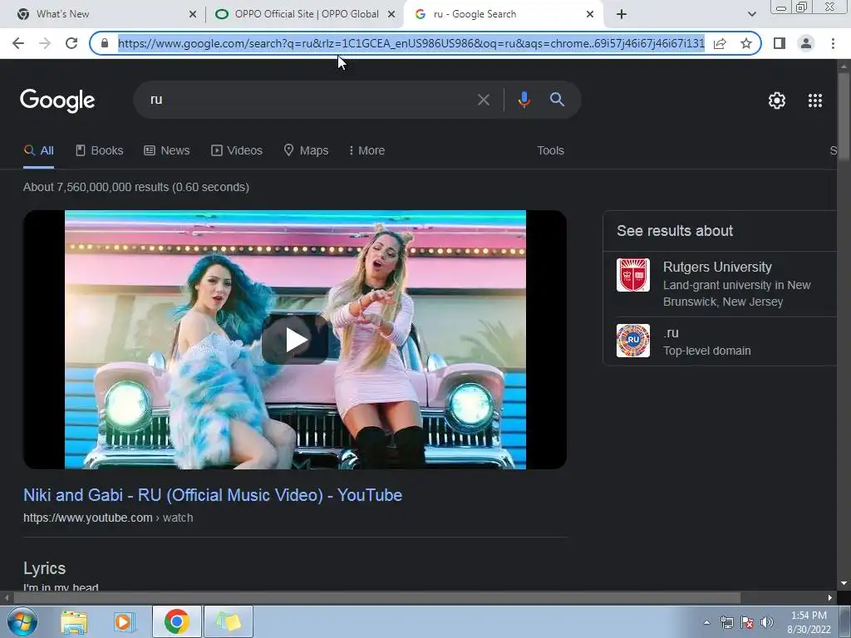
Task: Open a new tab with the plus button
Action: pyautogui.click(x=622, y=15)
